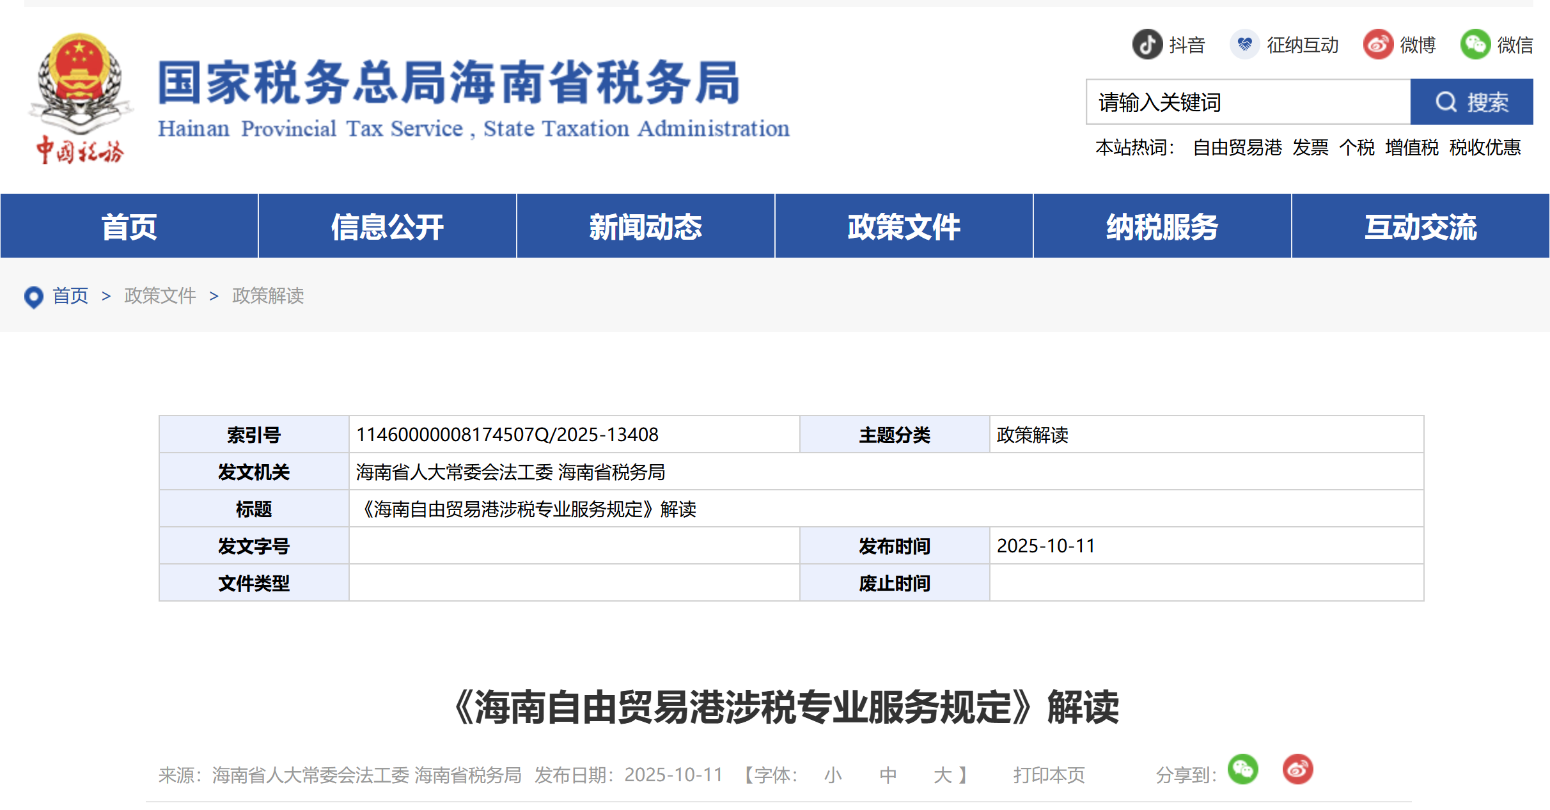Click the 搜索 search button
This screenshot has height=810, width=1550.
1471,102
